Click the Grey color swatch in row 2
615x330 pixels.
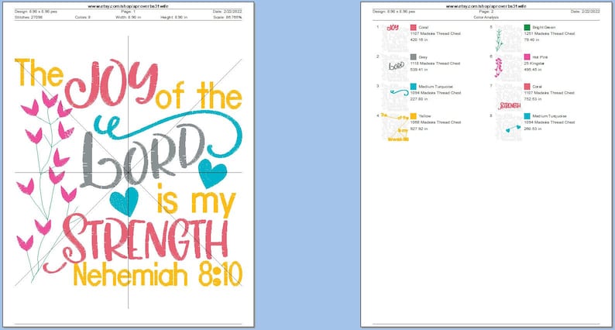(x=413, y=57)
